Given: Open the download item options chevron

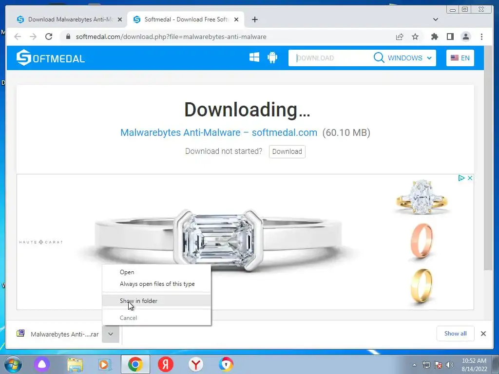Looking at the screenshot, I should (111, 334).
